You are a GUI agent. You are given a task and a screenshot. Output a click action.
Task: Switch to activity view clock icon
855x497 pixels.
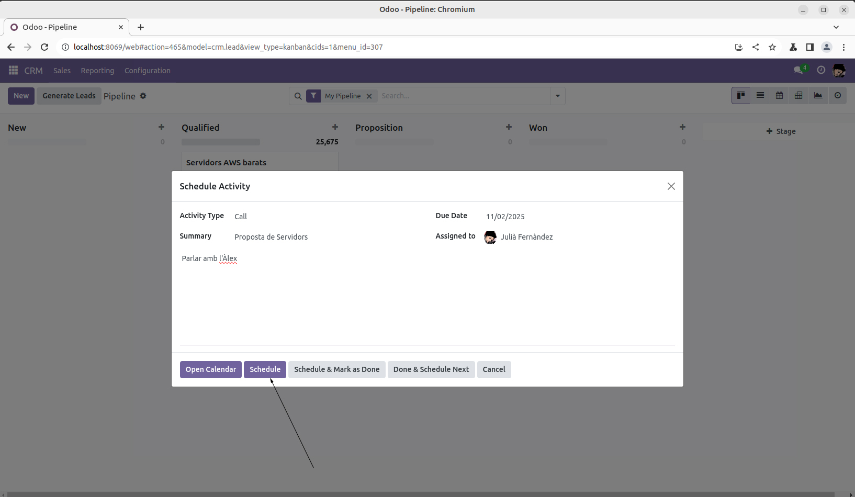coord(837,96)
